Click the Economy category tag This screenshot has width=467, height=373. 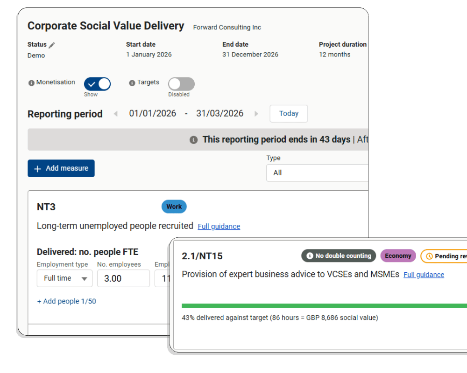coord(398,256)
